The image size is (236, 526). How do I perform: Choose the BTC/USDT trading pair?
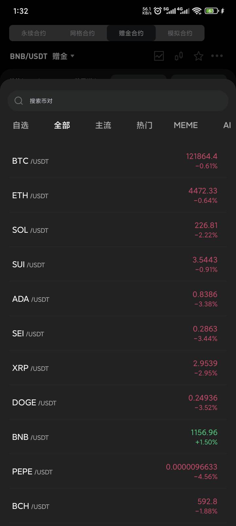click(x=118, y=161)
